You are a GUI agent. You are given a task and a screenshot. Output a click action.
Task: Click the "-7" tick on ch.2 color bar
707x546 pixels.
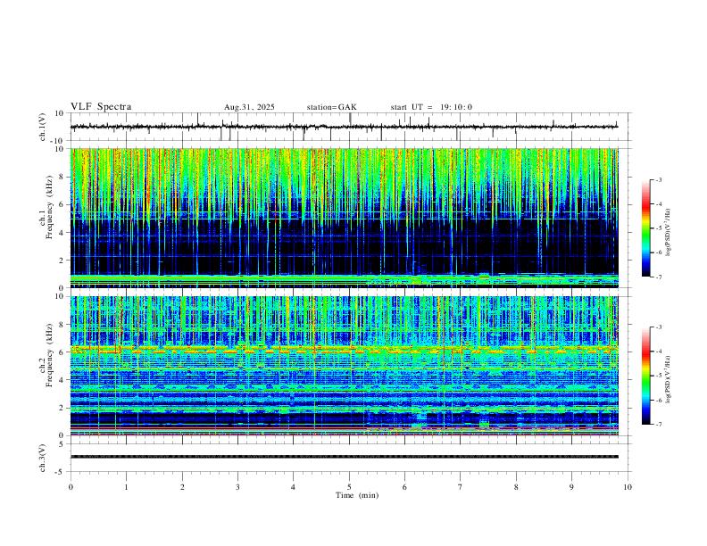pos(659,425)
